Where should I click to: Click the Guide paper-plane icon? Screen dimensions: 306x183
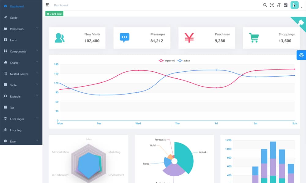(5, 17)
